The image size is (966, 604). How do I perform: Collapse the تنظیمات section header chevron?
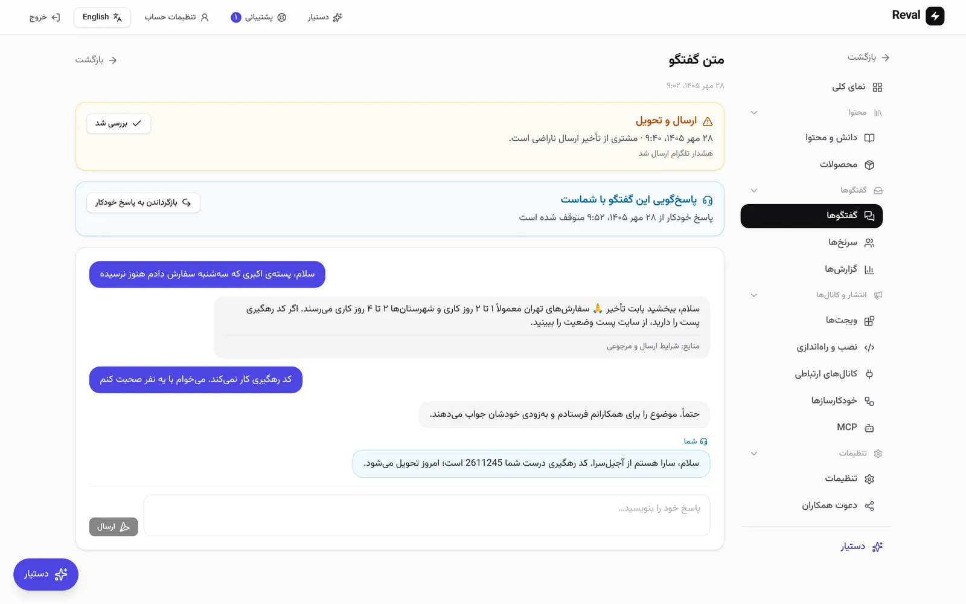click(754, 454)
